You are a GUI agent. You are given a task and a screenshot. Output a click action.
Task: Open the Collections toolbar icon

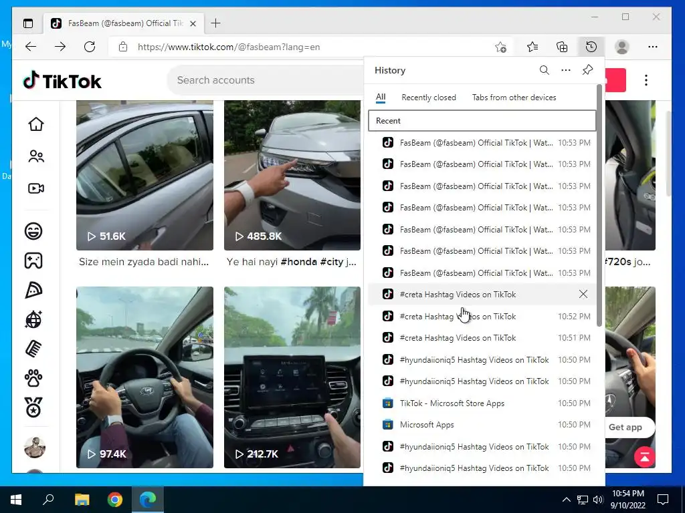click(x=562, y=47)
